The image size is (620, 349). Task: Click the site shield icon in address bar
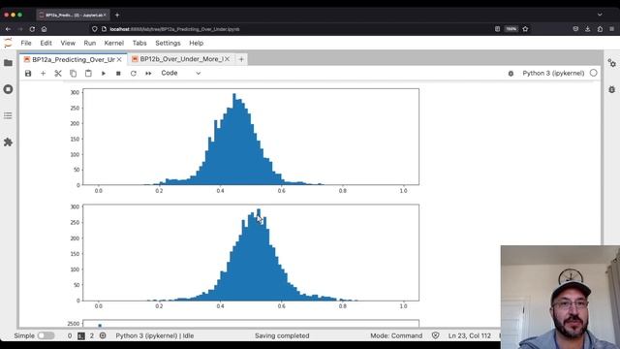(95, 29)
